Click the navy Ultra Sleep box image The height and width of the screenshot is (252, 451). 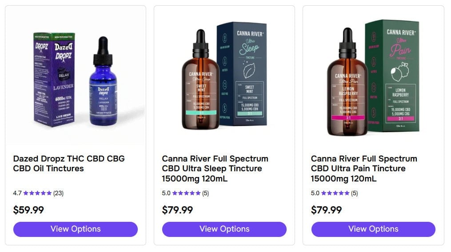(x=243, y=75)
